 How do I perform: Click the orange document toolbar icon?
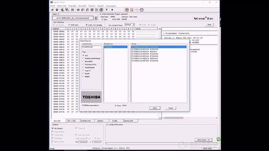[132, 10]
